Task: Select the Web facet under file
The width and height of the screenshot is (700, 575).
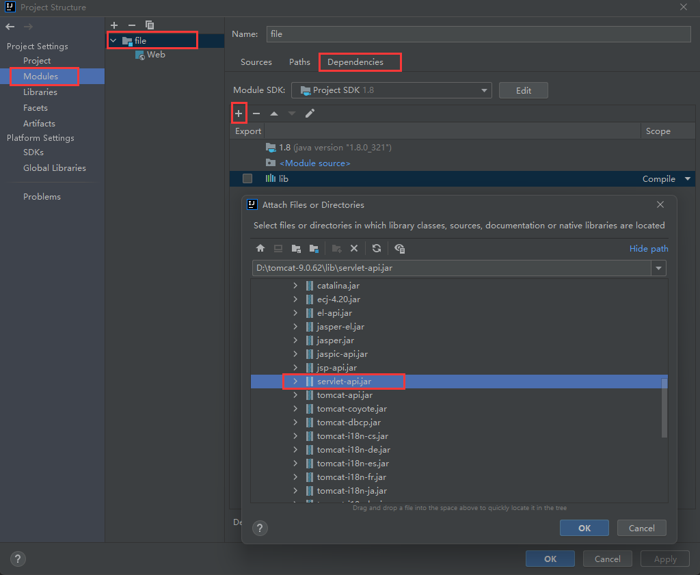Action: (150, 55)
